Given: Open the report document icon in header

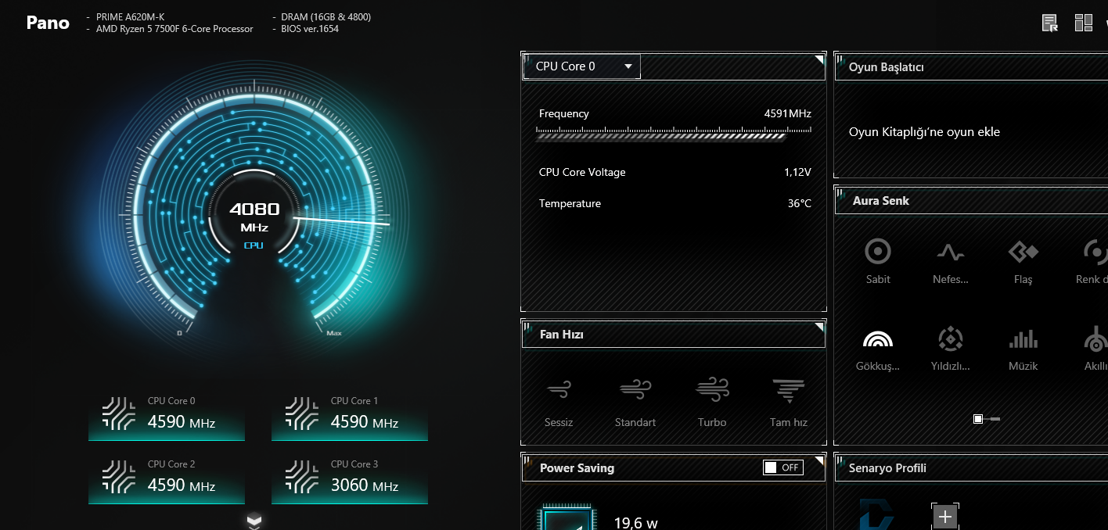Looking at the screenshot, I should pyautogui.click(x=1050, y=23).
